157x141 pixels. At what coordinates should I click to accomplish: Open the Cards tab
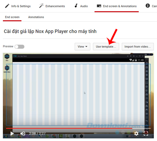pyautogui.click(x=151, y=6)
